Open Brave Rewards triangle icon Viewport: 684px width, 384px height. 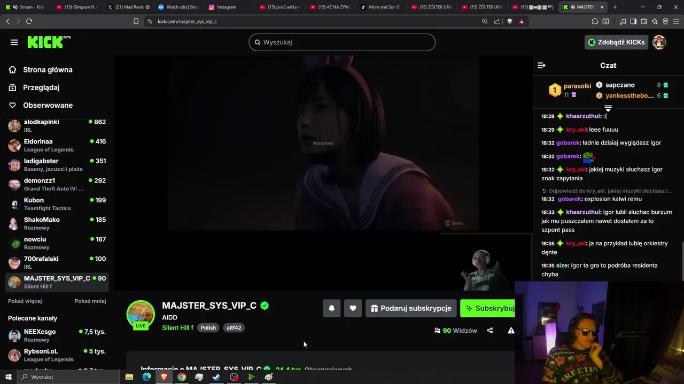coord(522,21)
